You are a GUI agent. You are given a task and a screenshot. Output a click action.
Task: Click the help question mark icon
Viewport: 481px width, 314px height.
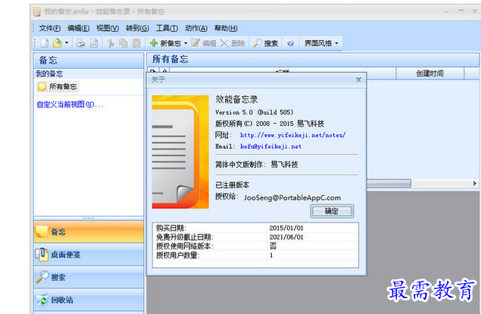click(290, 43)
